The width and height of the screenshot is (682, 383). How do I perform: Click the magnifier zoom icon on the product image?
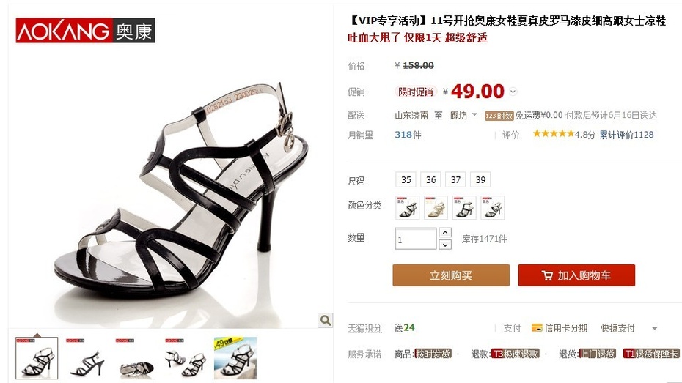tap(326, 321)
